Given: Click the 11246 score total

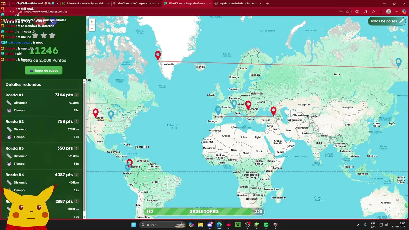Looking at the screenshot, I should click(44, 50).
